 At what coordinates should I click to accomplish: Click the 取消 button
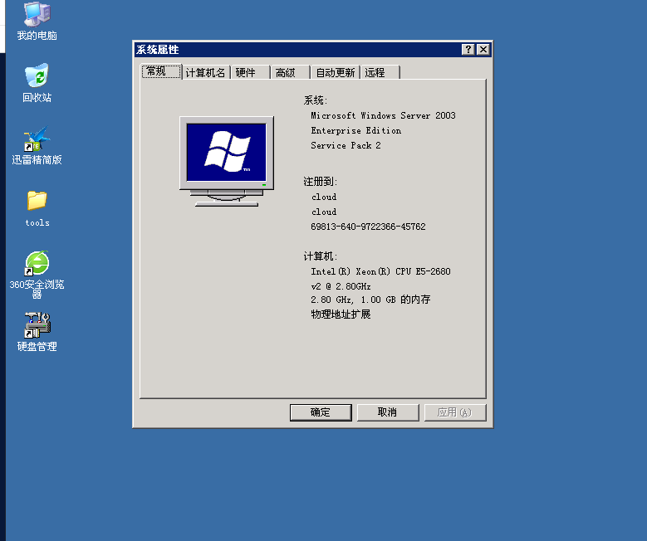tap(387, 412)
